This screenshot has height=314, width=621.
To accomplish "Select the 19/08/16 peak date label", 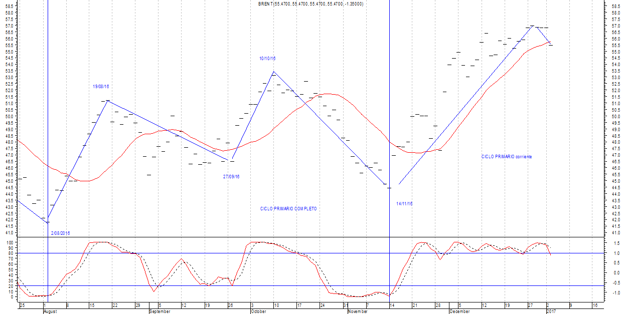I will point(101,87).
